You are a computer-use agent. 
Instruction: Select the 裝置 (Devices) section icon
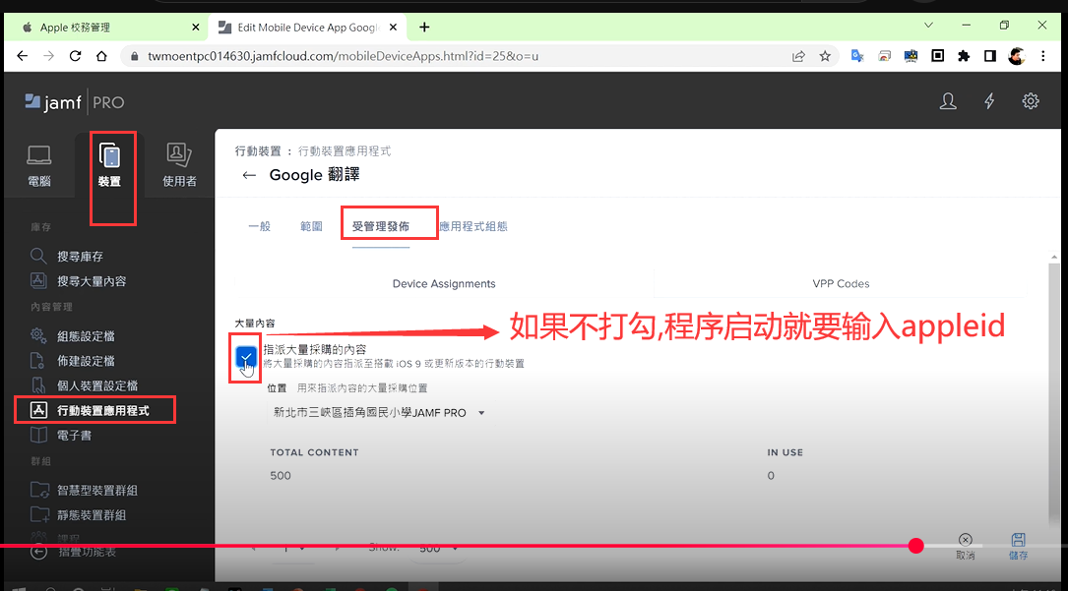click(x=109, y=165)
